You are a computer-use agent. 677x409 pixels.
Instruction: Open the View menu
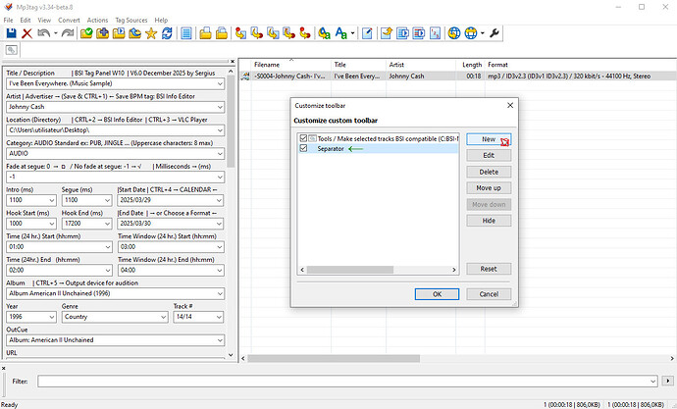click(44, 20)
